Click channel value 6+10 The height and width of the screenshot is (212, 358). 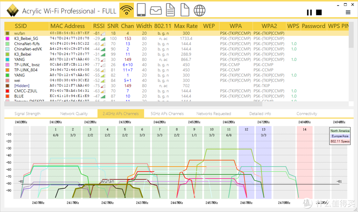(x=128, y=65)
